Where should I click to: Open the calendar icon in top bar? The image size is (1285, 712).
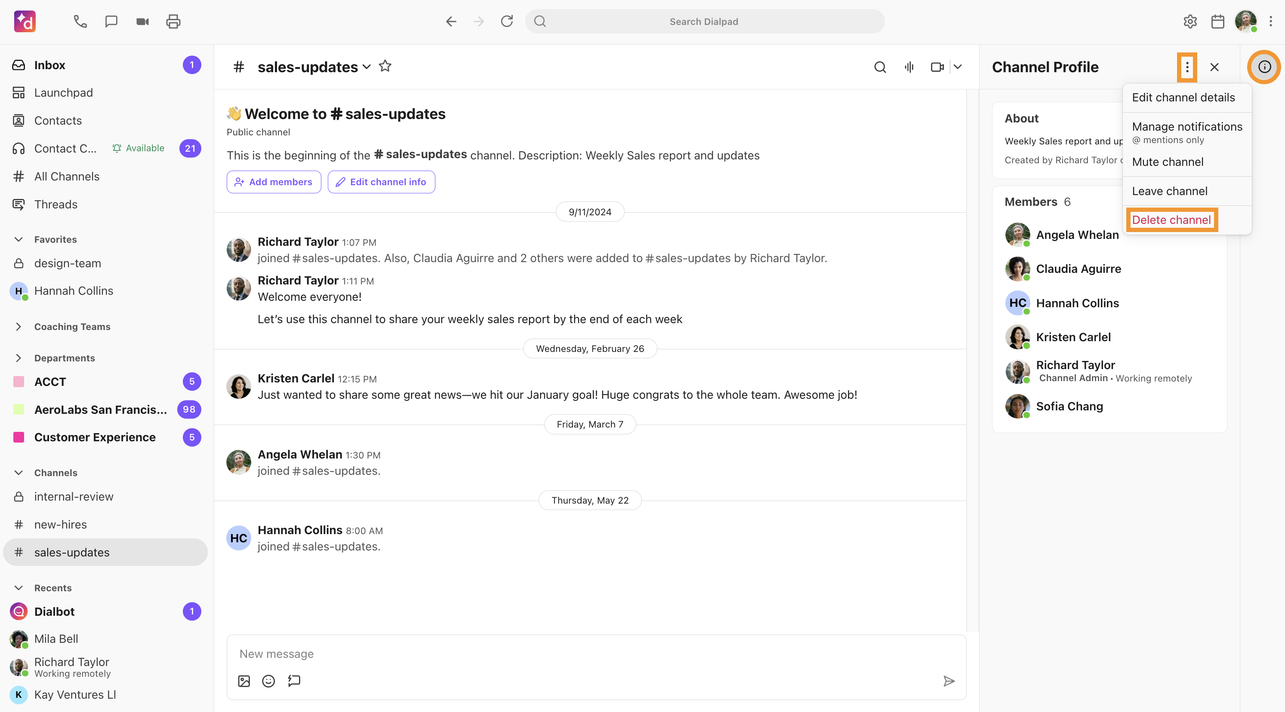(1217, 21)
